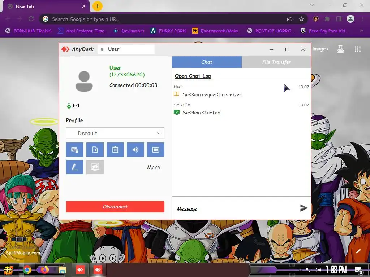The height and width of the screenshot is (277, 370).
Task: Open Search Labs flask icon
Action: tap(340, 49)
